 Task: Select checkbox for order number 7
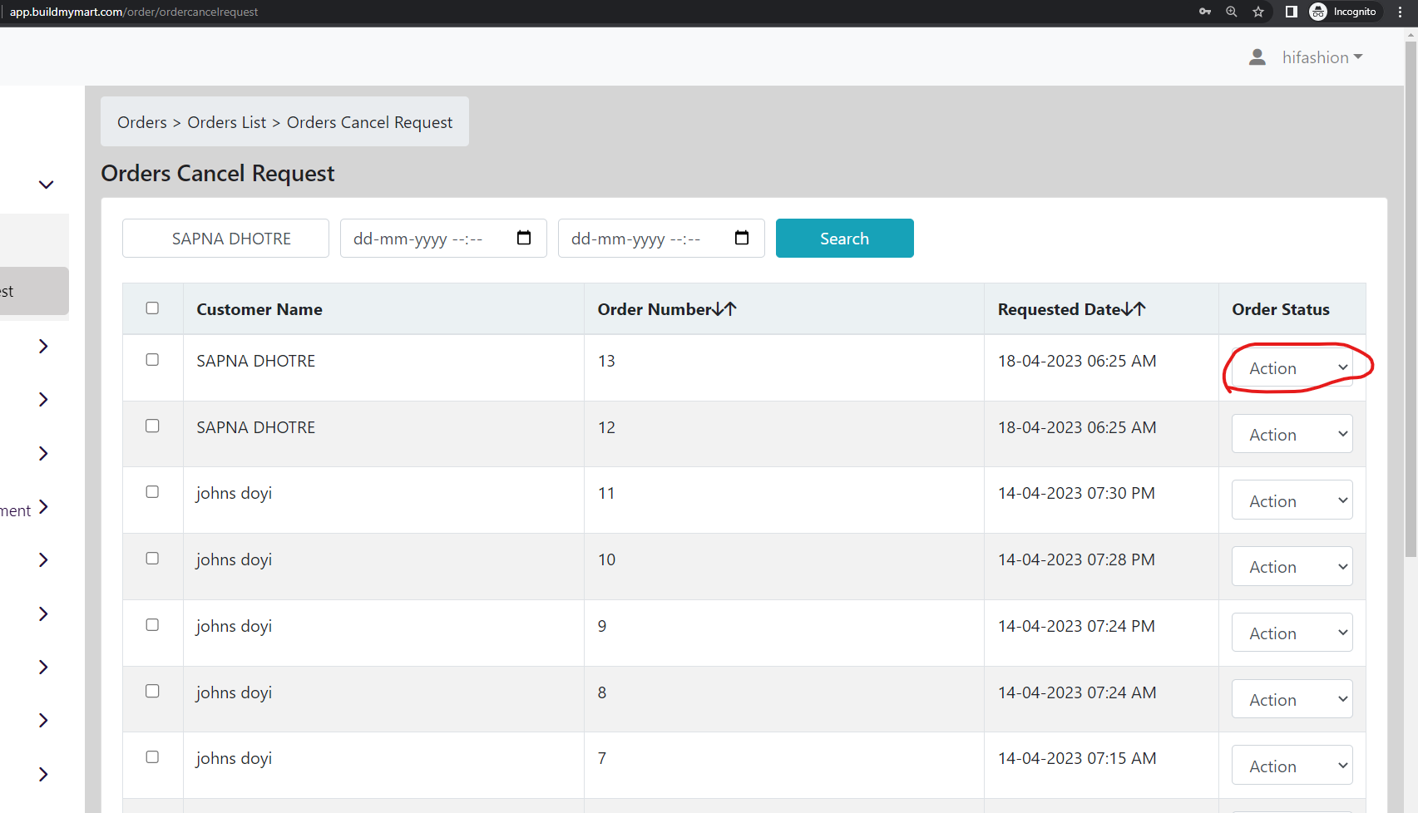(152, 757)
